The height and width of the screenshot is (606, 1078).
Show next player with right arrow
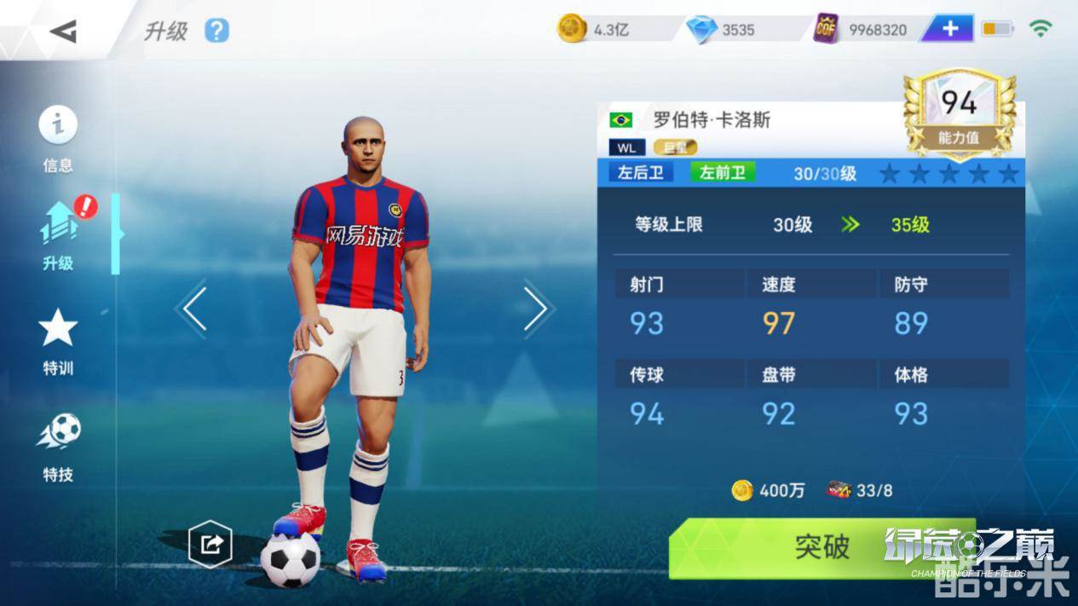pos(536,309)
